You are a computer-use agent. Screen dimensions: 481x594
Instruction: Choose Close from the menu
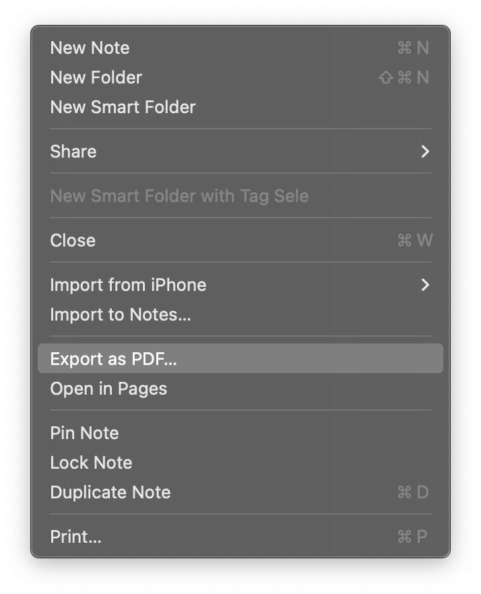pos(241,240)
